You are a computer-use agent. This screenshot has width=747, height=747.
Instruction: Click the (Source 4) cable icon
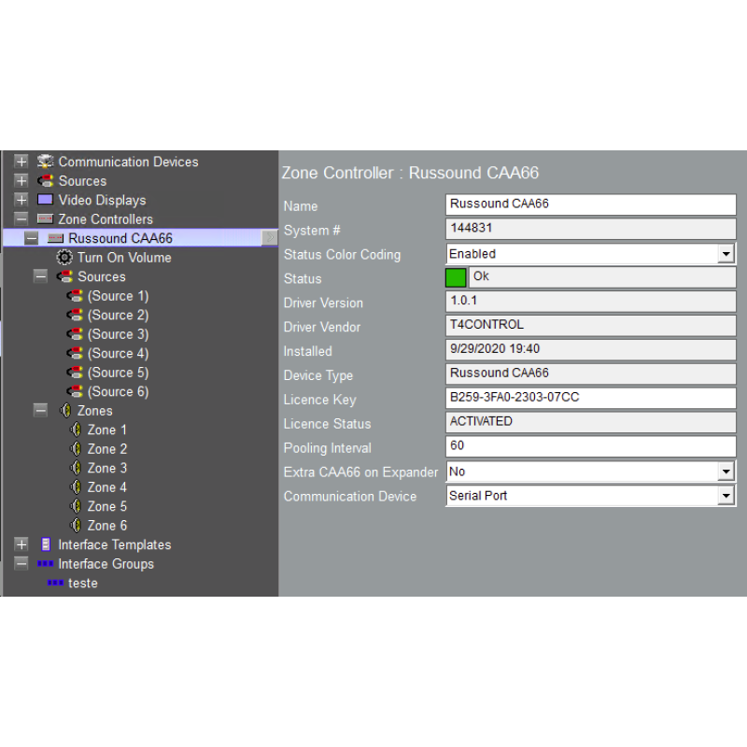click(x=75, y=353)
